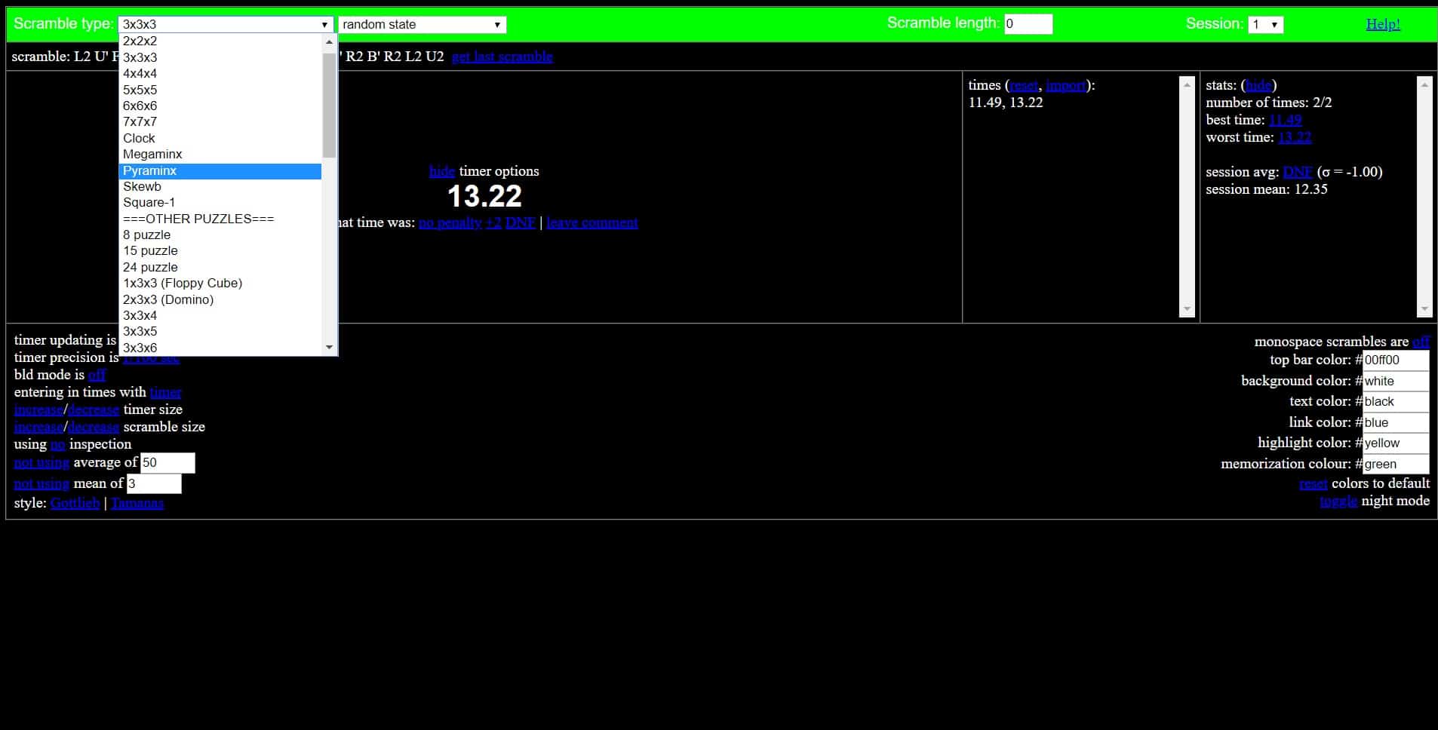Image resolution: width=1438 pixels, height=730 pixels.
Task: Mark the last solve as DNF
Action: (x=521, y=222)
